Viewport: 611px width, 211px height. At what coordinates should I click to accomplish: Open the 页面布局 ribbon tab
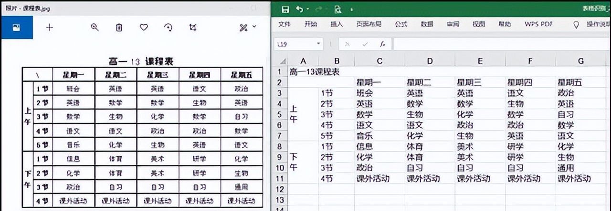(369, 24)
